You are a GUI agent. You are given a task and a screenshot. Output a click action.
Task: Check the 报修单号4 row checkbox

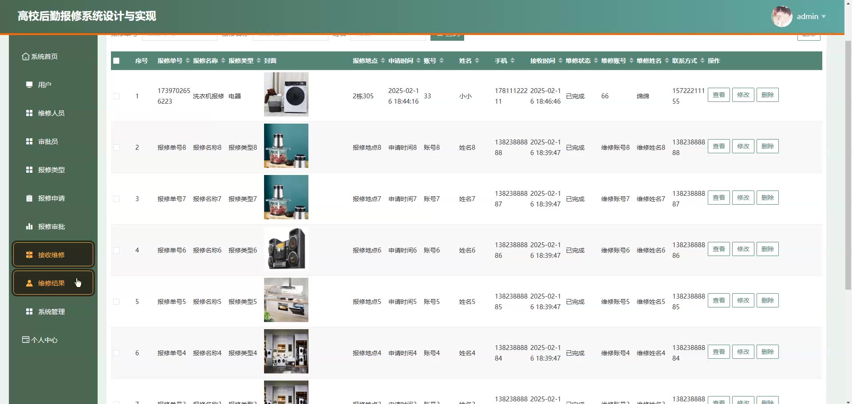pyautogui.click(x=116, y=353)
